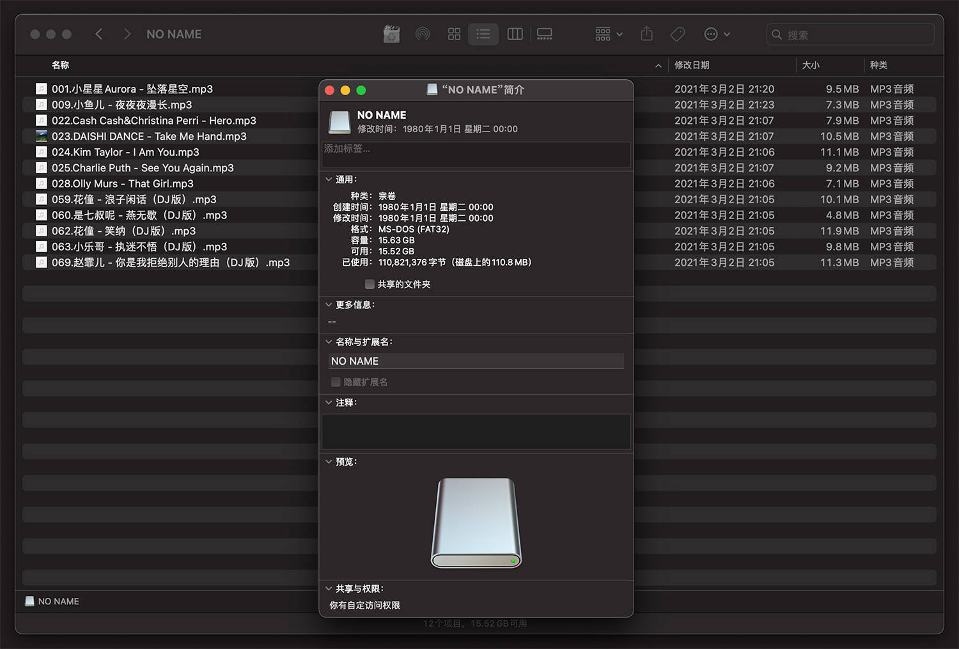The height and width of the screenshot is (649, 959).
Task: Click the AirDrop toolbar icon
Action: [x=423, y=34]
